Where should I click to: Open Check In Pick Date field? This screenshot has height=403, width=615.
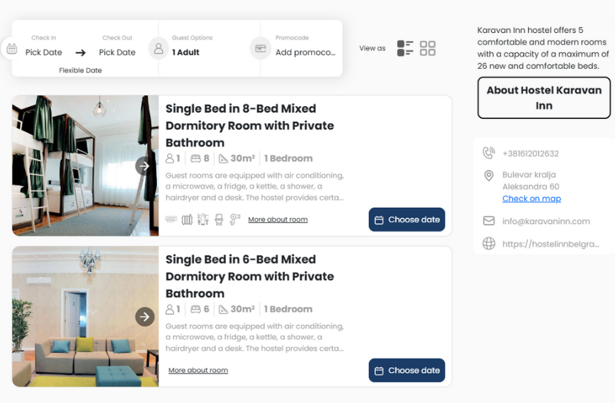(x=44, y=52)
